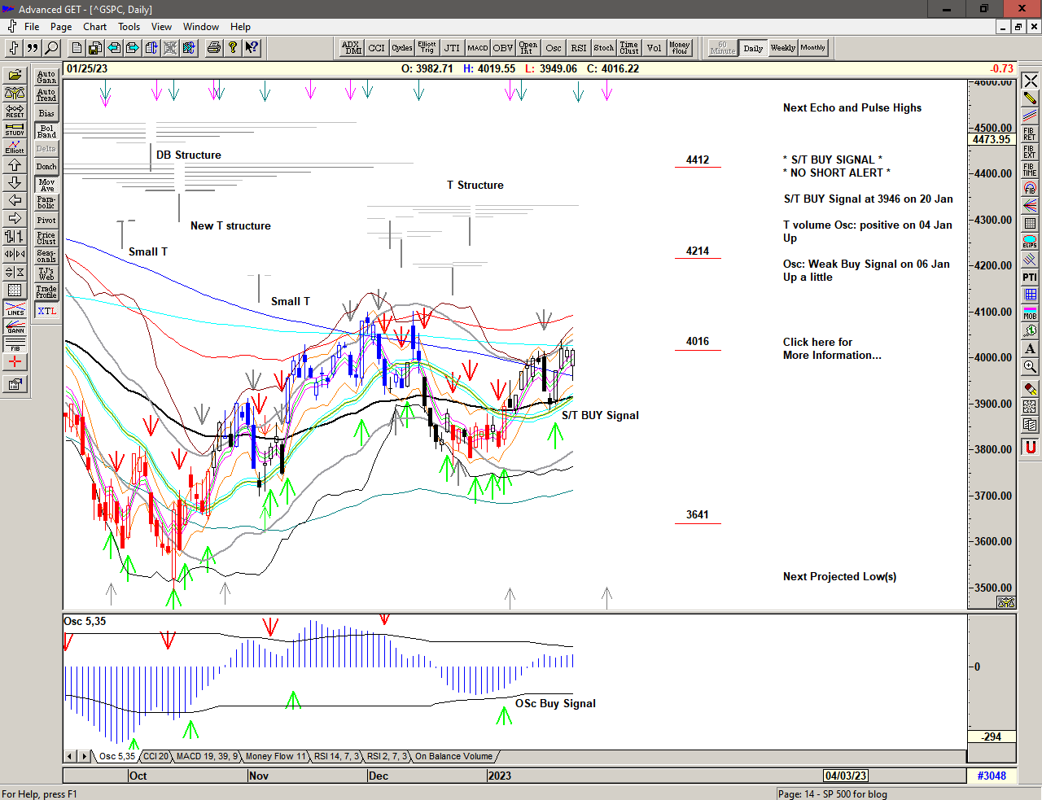The image size is (1042, 800).
Task: Click the Gann lines tool icon
Action: [x=15, y=327]
